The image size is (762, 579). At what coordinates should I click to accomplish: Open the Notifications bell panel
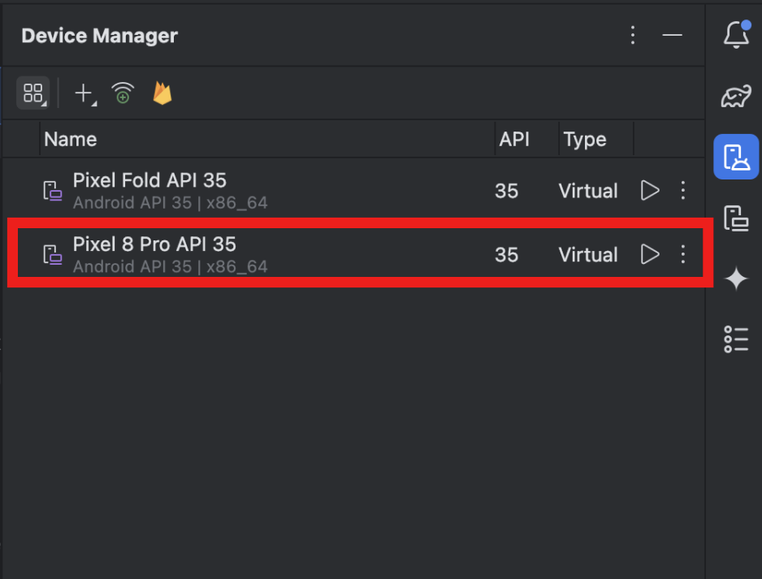click(736, 35)
